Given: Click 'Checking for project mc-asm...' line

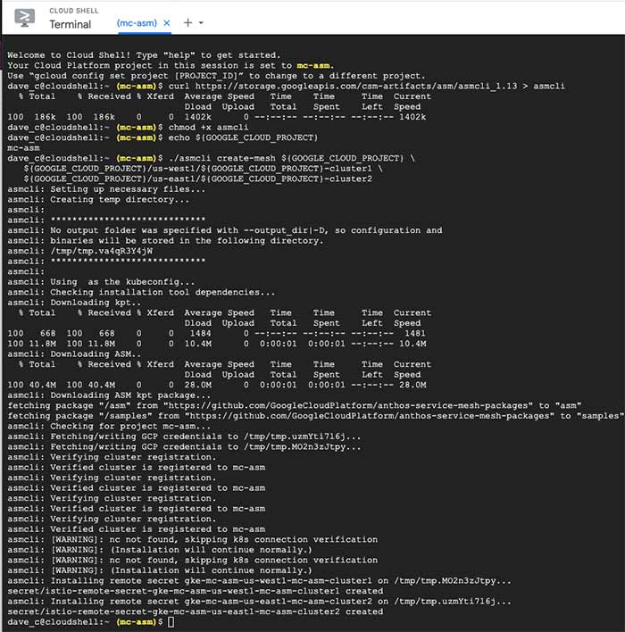Looking at the screenshot, I should 109,426.
